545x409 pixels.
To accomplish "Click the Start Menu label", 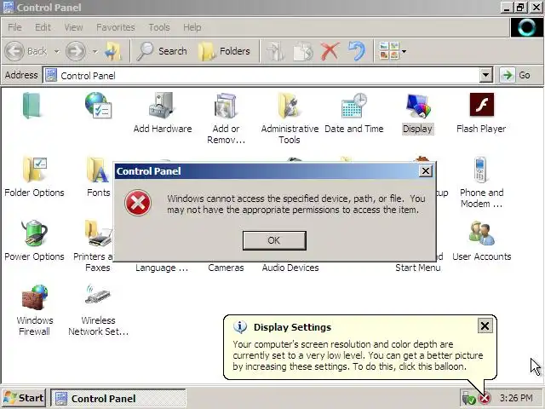I will tap(418, 268).
